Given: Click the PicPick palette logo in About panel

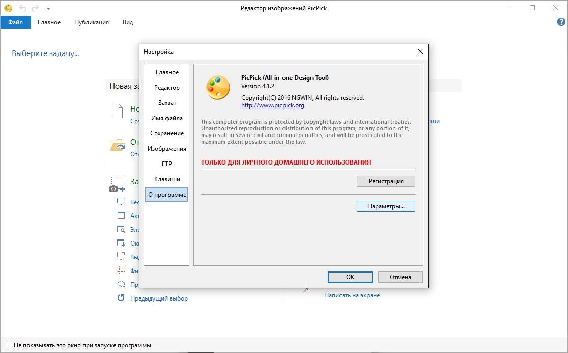Looking at the screenshot, I should 218,88.
